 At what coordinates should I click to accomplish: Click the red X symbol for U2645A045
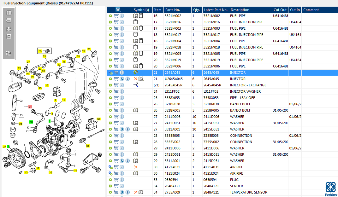pos(136,79)
